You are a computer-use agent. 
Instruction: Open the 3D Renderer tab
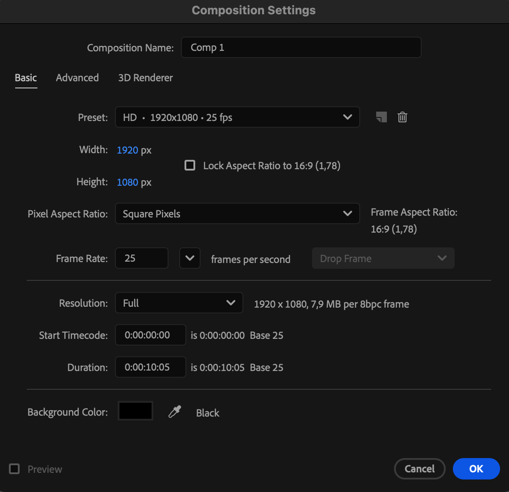tap(145, 78)
